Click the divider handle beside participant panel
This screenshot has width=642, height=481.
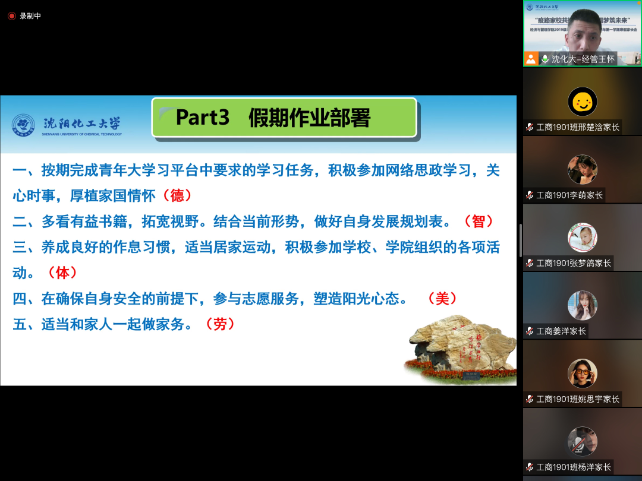(x=520, y=240)
